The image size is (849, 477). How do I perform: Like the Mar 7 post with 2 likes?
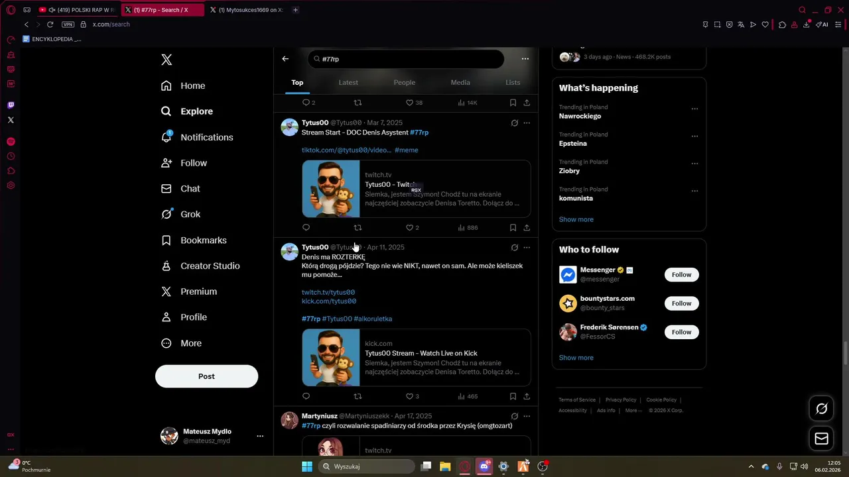point(413,228)
